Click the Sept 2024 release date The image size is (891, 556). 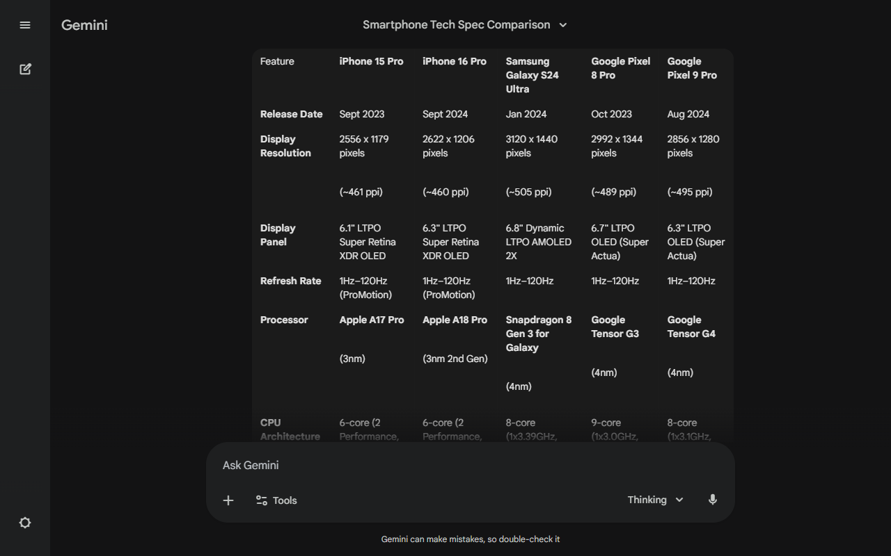click(x=445, y=114)
